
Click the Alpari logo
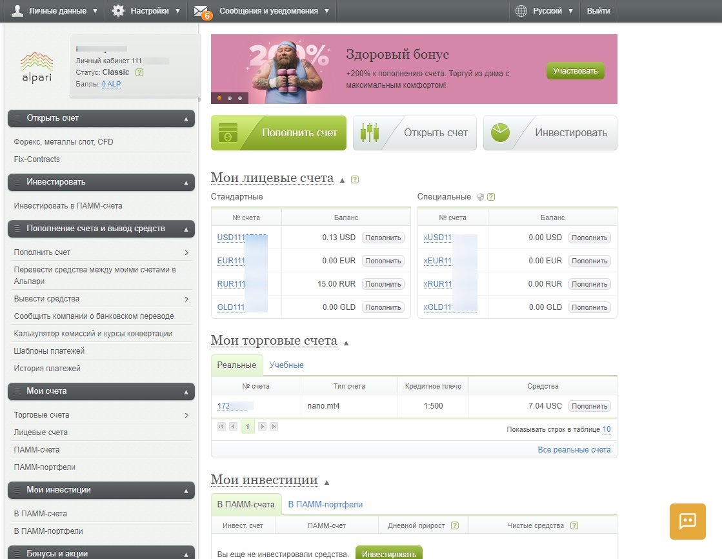(x=36, y=66)
